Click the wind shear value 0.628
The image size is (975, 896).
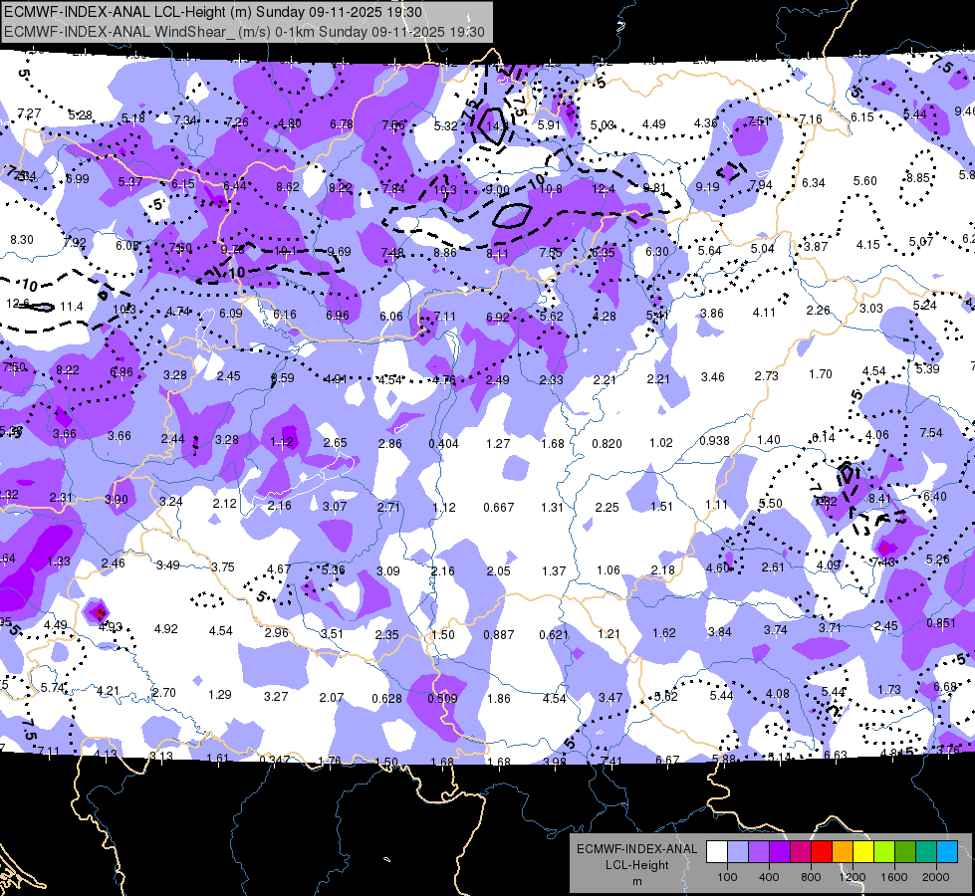pos(386,698)
